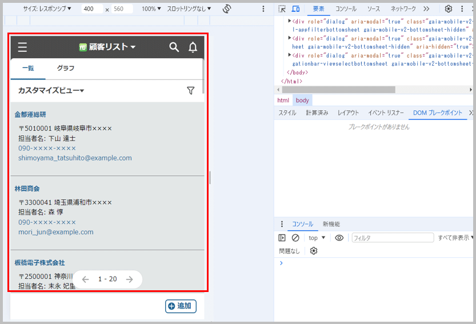Open the device toolbar three-dot menu
The image size is (476, 324).
[x=263, y=9]
